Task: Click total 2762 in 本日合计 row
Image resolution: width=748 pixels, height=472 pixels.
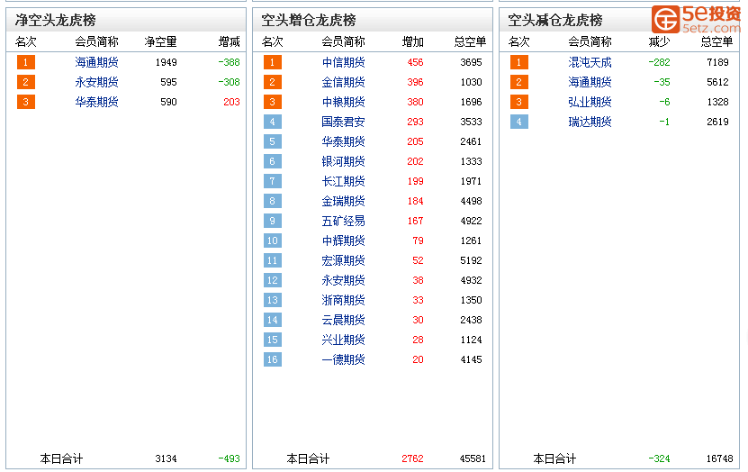Action: tap(412, 458)
